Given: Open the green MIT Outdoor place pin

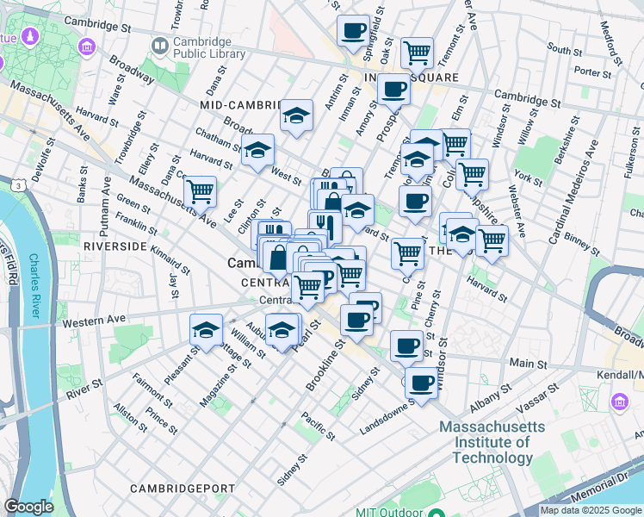Looking at the screenshot, I should [437, 513].
